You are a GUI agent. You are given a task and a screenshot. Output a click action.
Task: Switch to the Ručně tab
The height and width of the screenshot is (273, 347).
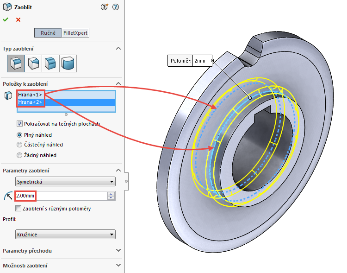pyautogui.click(x=48, y=33)
